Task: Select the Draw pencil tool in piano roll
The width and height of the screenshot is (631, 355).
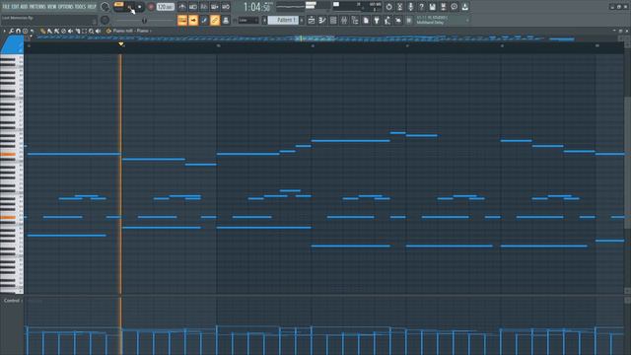Action: click(42, 31)
